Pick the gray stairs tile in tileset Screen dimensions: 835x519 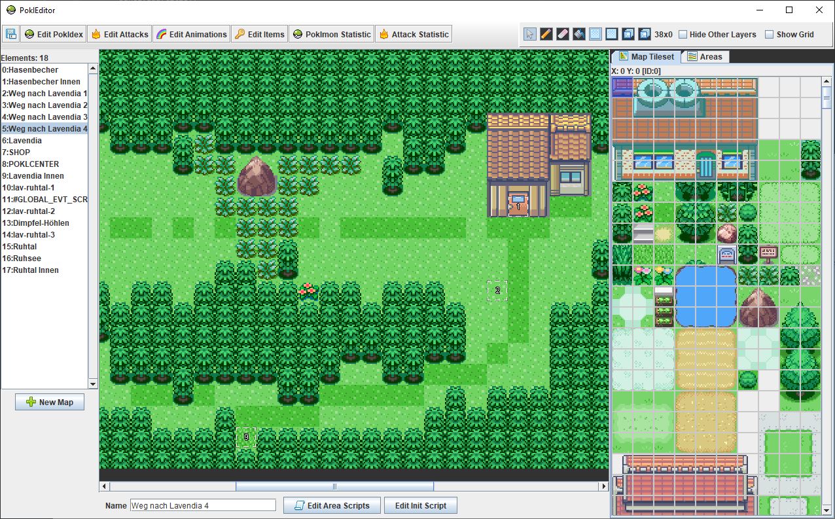click(x=643, y=233)
